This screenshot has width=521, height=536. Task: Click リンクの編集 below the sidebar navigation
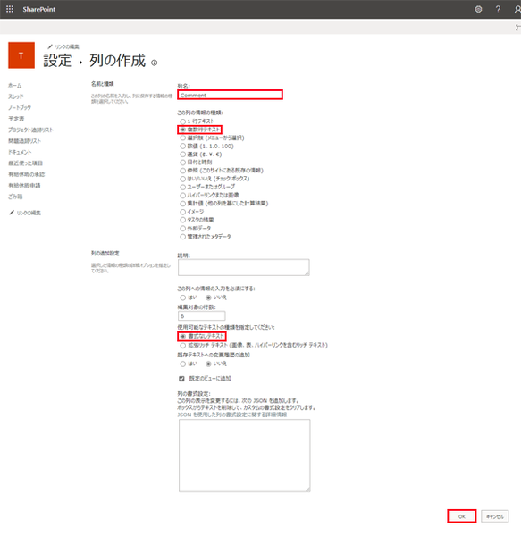pos(29,213)
